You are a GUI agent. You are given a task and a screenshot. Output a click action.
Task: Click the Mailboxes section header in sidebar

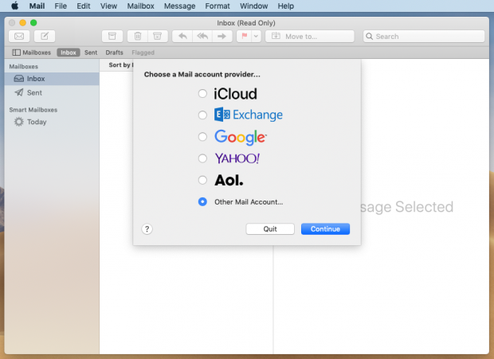coord(24,66)
